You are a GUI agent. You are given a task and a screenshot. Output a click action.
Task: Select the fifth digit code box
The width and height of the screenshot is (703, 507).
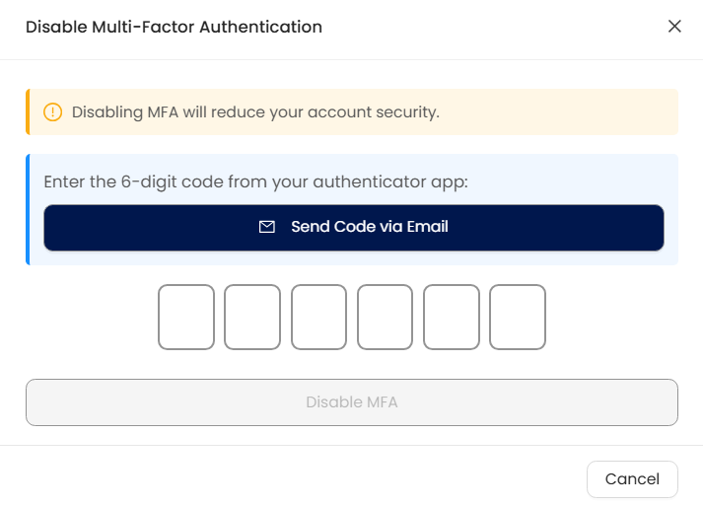coord(452,317)
